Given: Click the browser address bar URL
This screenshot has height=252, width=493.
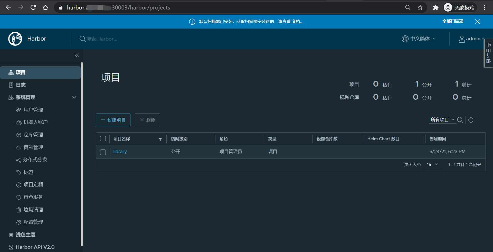Looking at the screenshot, I should coord(118,8).
